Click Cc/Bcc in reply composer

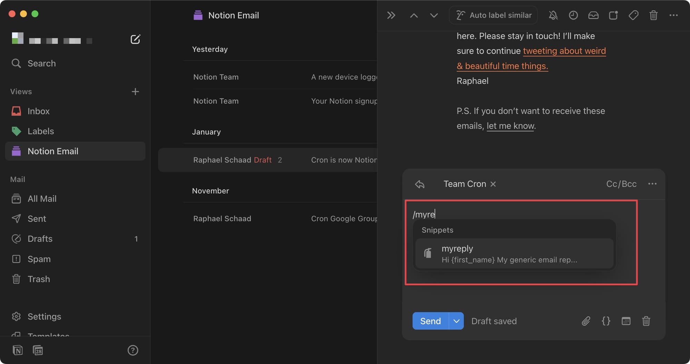point(621,184)
